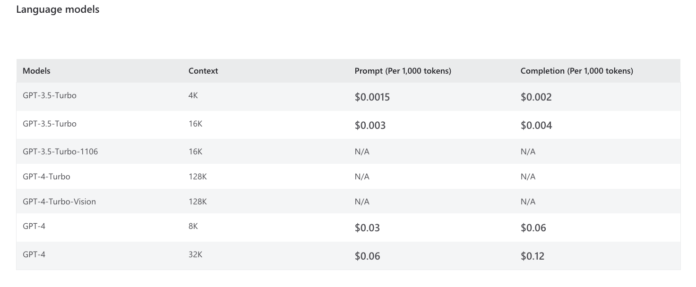Click the 128K context for GPT-4-Turbo-Vision
This screenshot has width=696, height=287.
198,202
